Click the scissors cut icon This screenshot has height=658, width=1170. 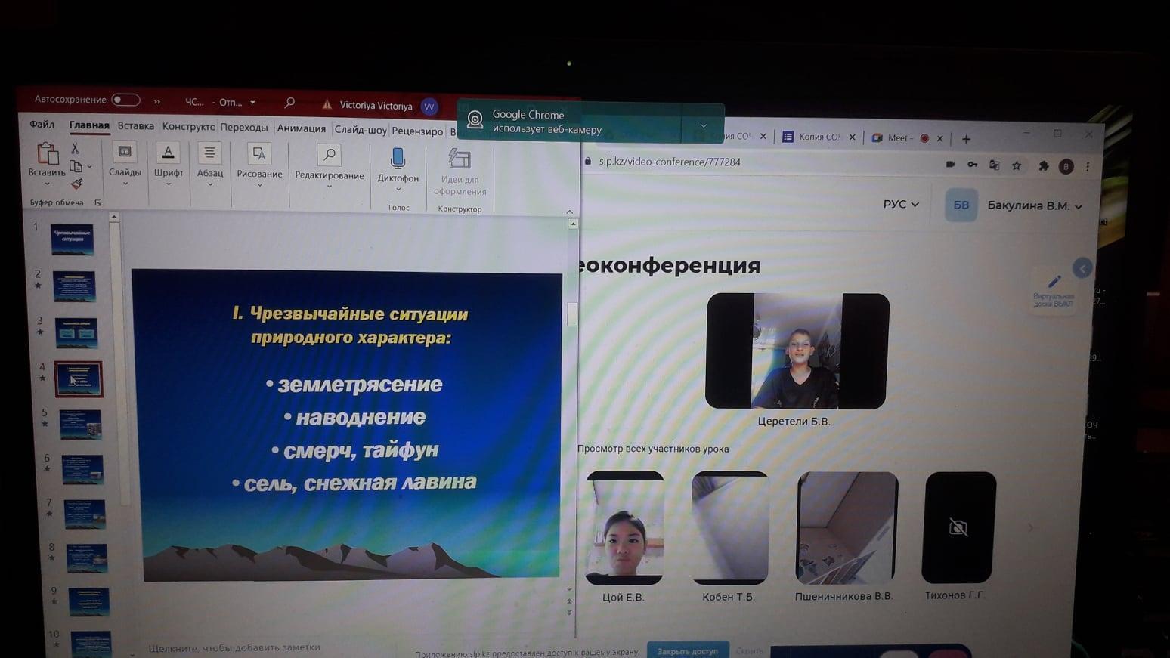pyautogui.click(x=75, y=148)
